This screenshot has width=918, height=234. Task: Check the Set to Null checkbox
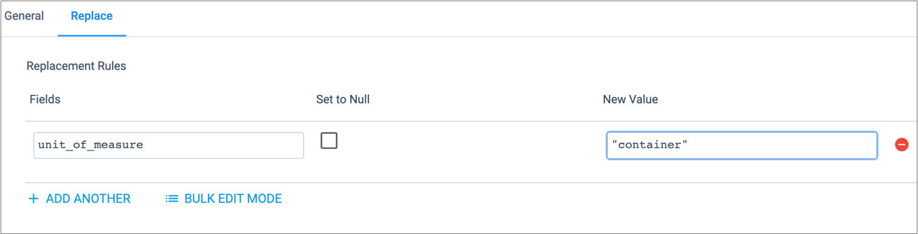pyautogui.click(x=329, y=140)
